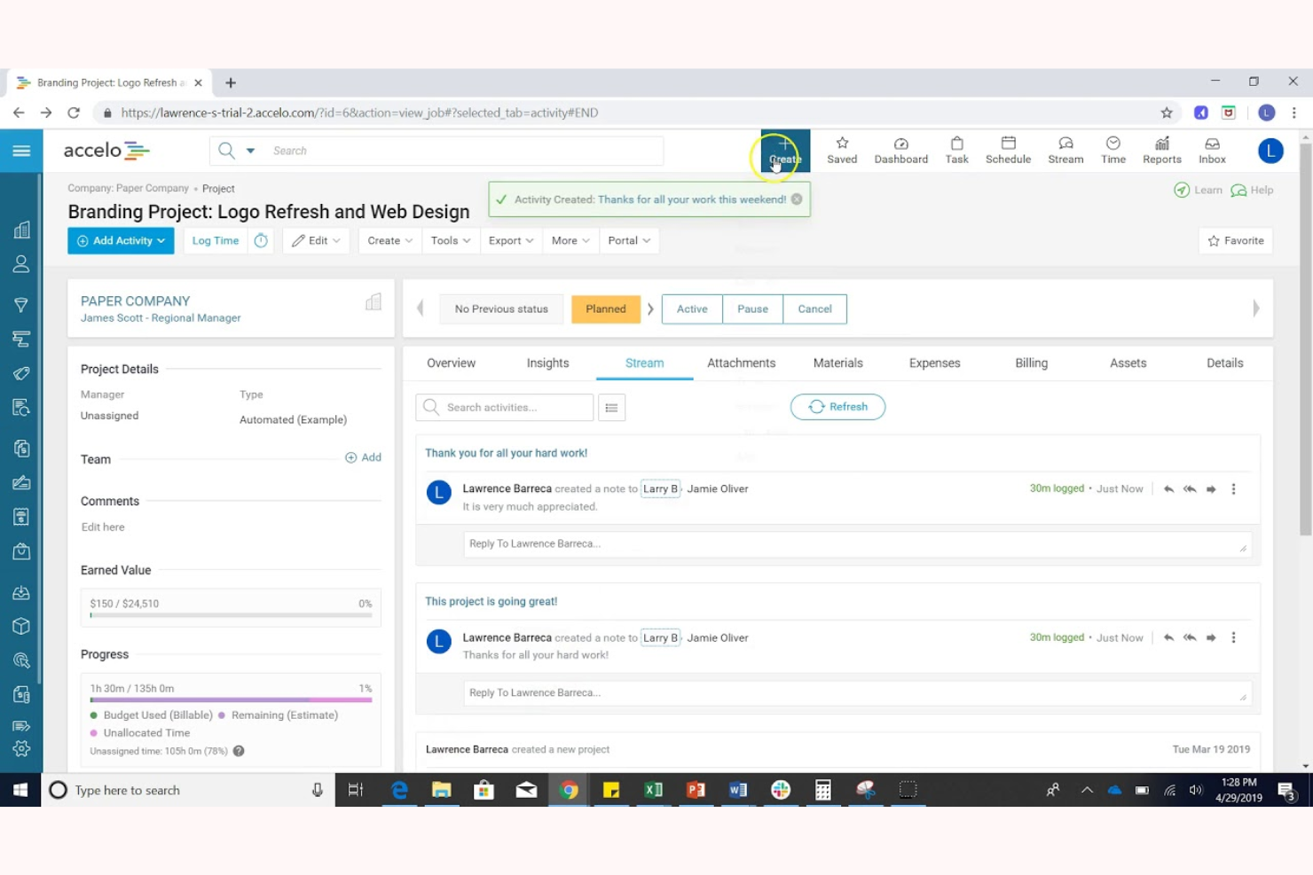This screenshot has height=875, width=1313.
Task: Open the More dropdown menu
Action: tap(570, 241)
